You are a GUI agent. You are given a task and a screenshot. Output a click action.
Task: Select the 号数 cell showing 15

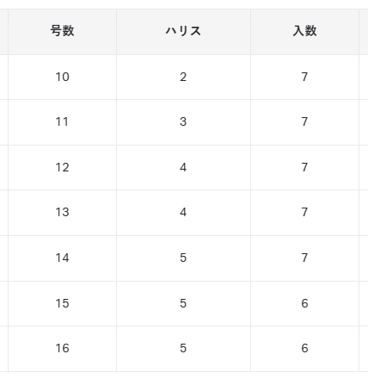click(x=62, y=303)
